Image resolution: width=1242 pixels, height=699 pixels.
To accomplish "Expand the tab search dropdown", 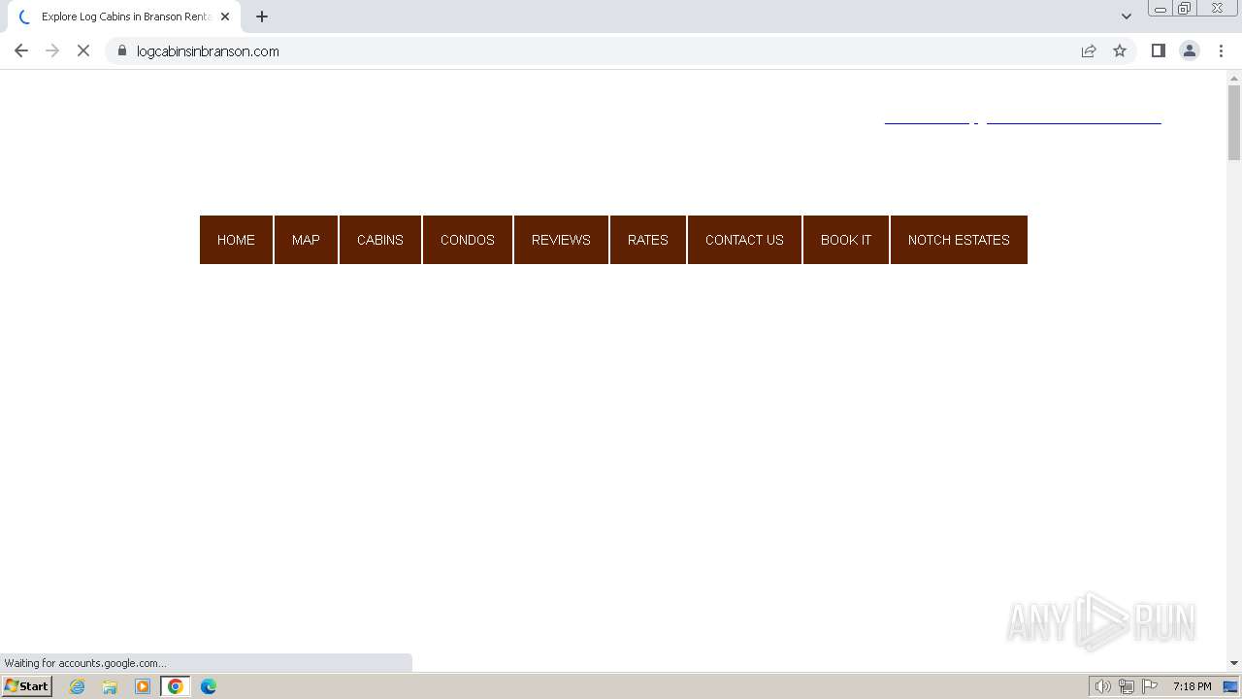I will (x=1127, y=17).
